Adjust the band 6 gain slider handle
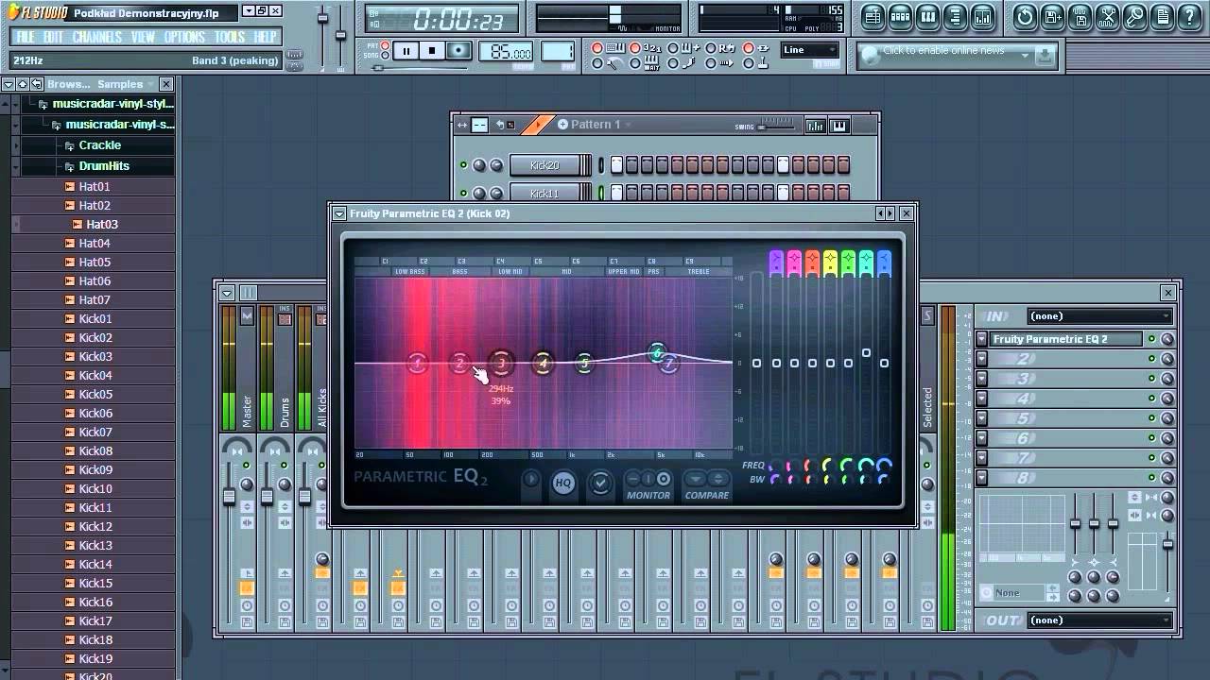 [866, 353]
